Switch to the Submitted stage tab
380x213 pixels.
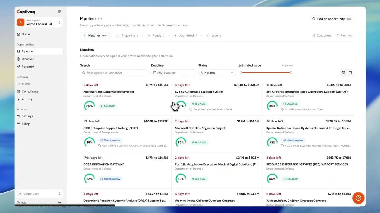click(186, 35)
